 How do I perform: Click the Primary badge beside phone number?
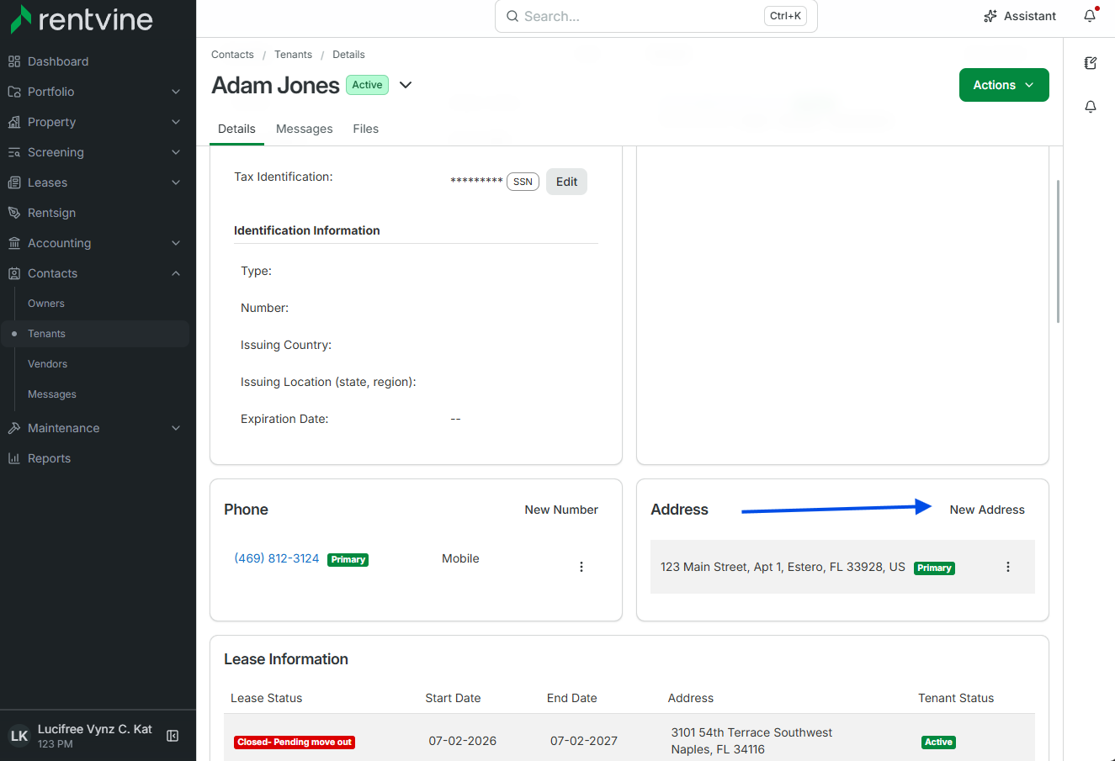point(348,559)
